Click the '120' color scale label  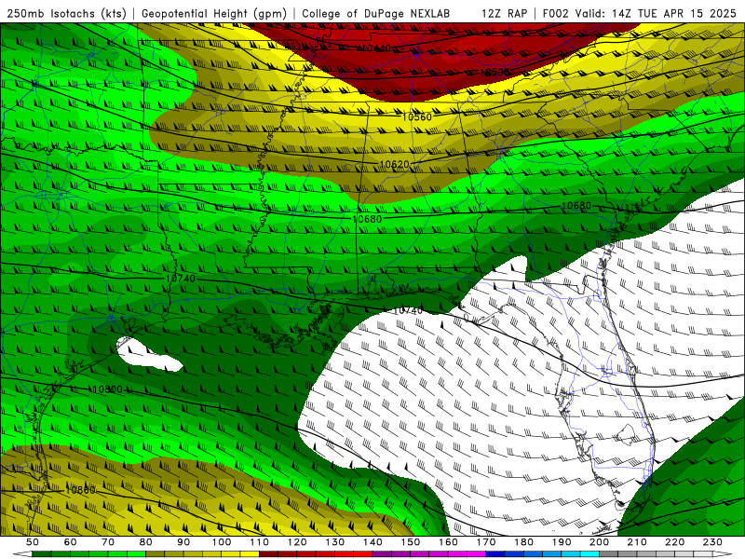click(x=297, y=542)
